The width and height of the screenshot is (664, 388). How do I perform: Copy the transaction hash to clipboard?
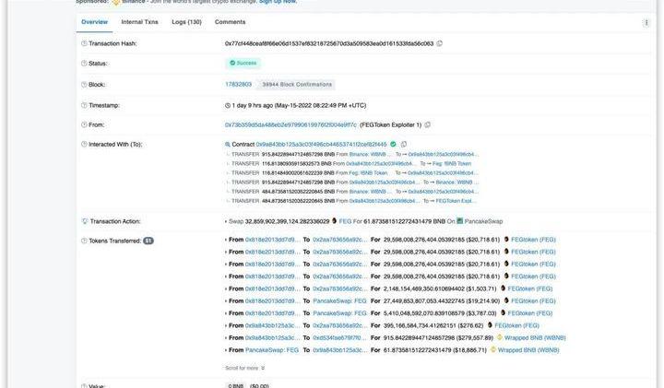(x=440, y=43)
